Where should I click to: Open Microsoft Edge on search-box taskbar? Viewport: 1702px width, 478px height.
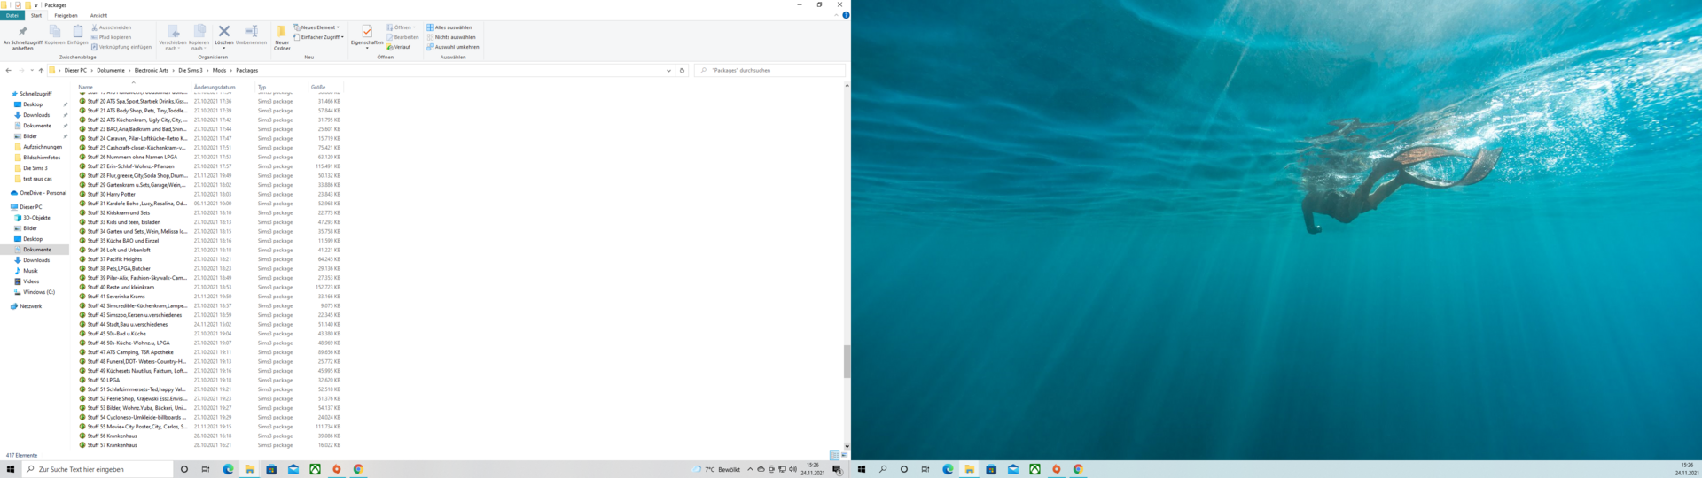pos(228,469)
